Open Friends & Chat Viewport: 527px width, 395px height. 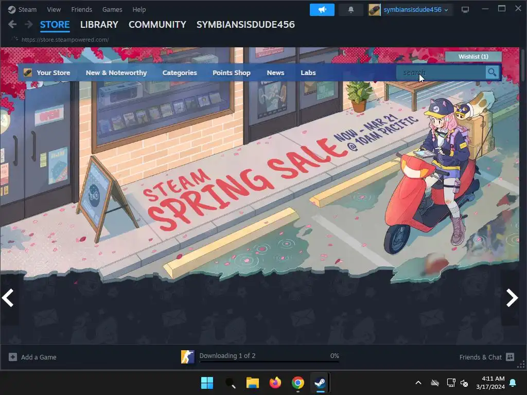(480, 357)
